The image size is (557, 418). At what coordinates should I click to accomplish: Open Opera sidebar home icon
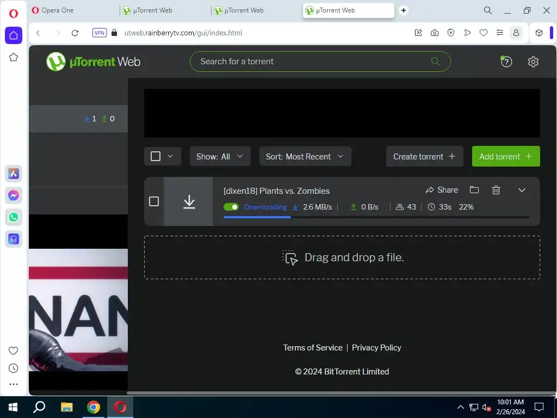click(x=14, y=35)
